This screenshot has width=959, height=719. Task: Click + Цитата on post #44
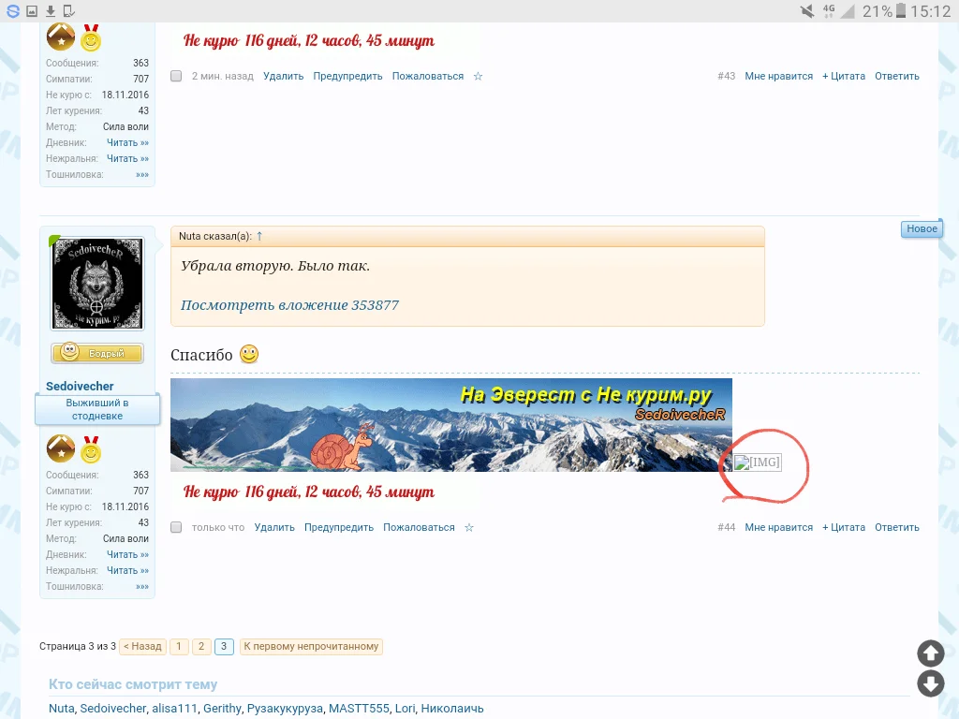click(844, 527)
